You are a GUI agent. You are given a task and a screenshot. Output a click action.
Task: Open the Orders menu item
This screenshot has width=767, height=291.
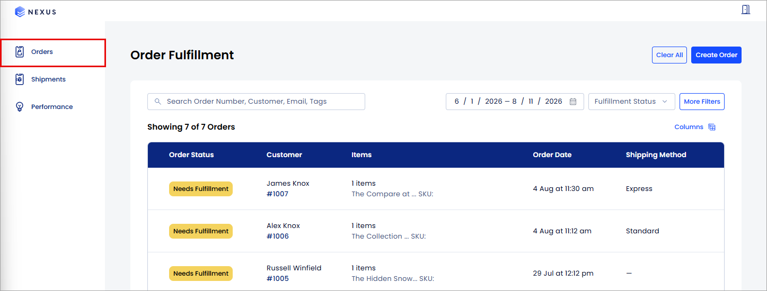click(52, 52)
